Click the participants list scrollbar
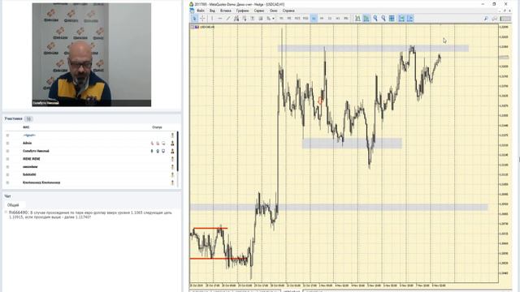Screen dimensions: 520x292 click(x=178, y=152)
